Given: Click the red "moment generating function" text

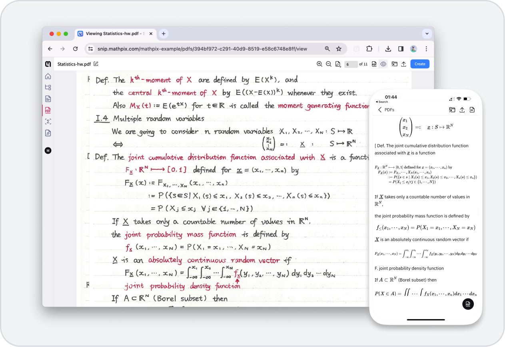Looking at the screenshot, I should click(323, 106).
